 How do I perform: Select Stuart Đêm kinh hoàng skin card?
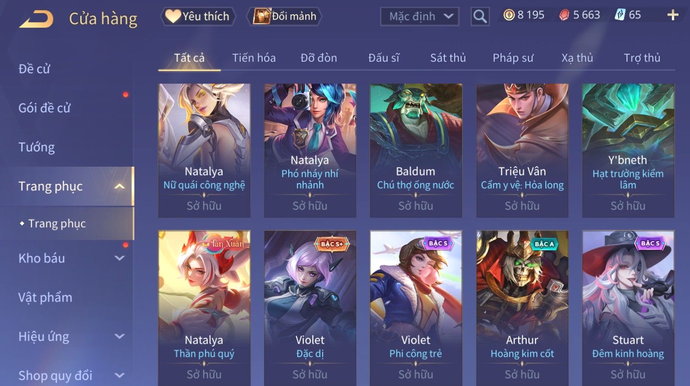click(628, 308)
